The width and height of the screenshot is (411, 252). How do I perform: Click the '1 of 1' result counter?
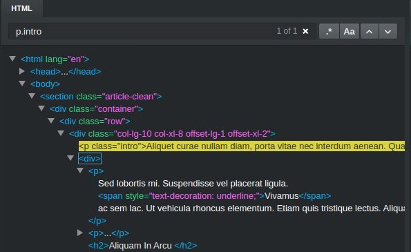coord(287,31)
